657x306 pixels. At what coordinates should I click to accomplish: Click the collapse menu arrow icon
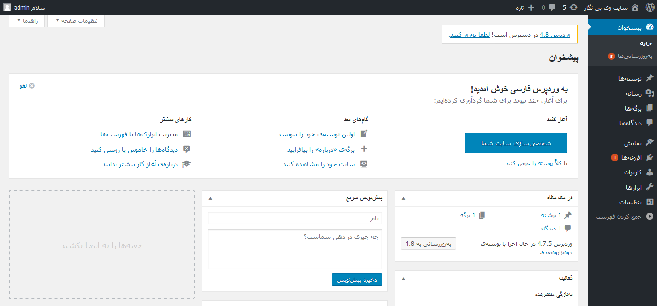pyautogui.click(x=649, y=217)
